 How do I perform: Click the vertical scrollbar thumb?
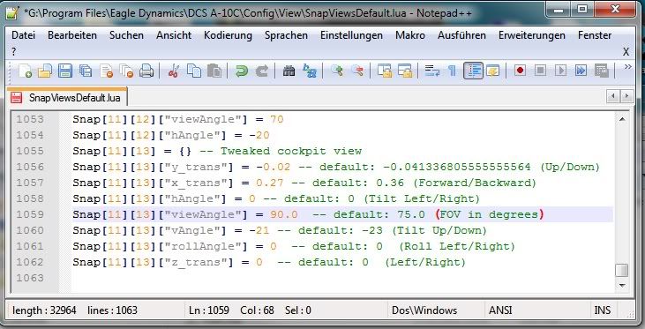coord(622,270)
